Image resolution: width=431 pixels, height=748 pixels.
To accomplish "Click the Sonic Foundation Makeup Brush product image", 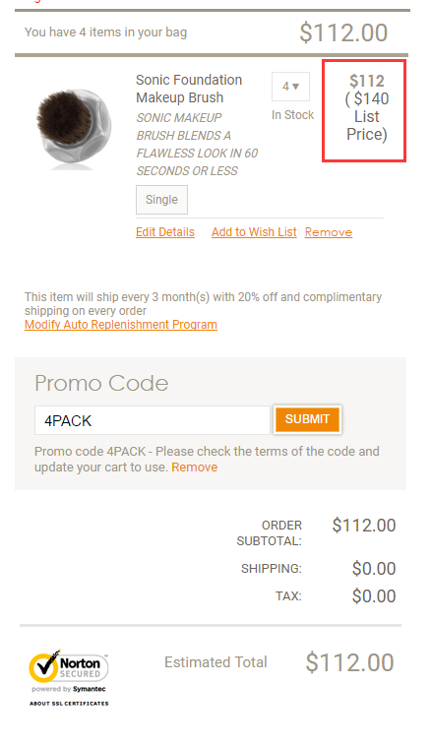I will point(73,127).
